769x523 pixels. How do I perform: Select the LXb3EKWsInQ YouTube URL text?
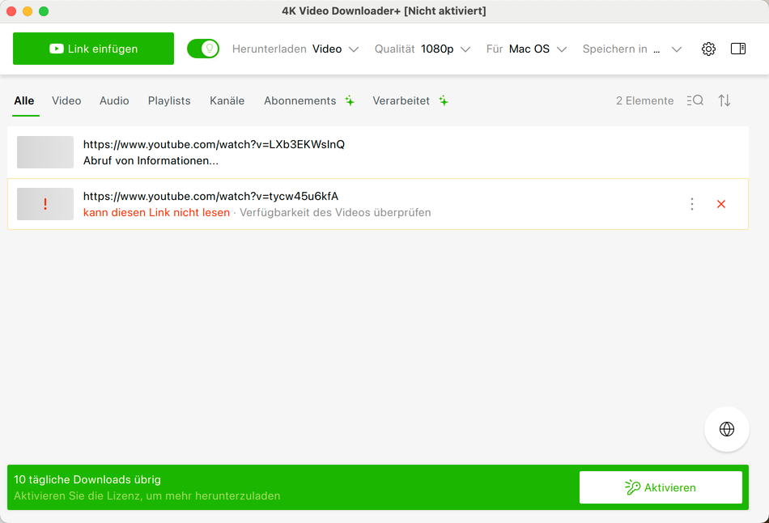214,144
